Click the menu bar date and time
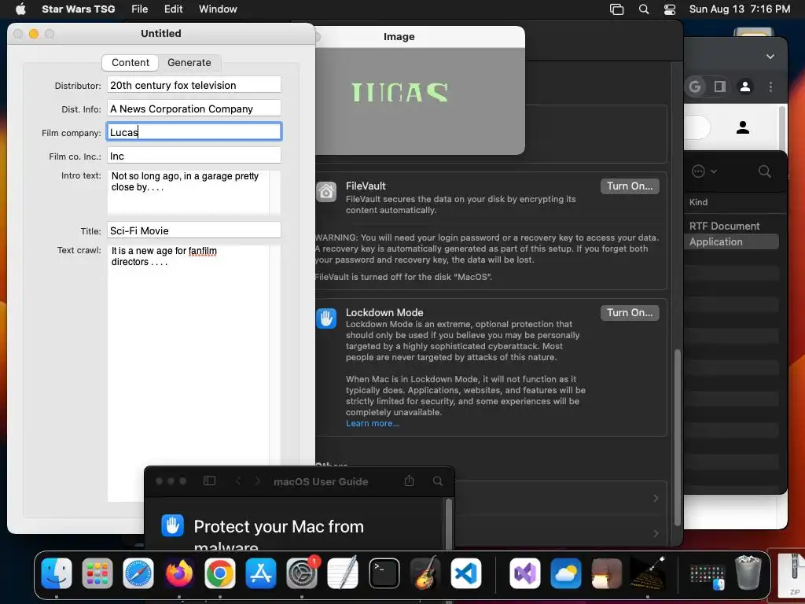805x604 pixels. (x=739, y=9)
